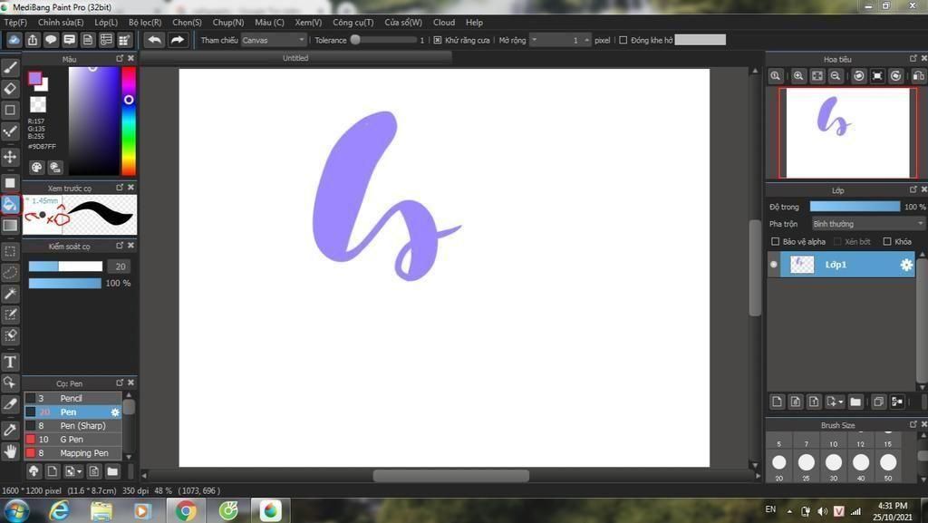Zoom in on the navigator
Viewport: 928px width, 523px height.
(798, 76)
